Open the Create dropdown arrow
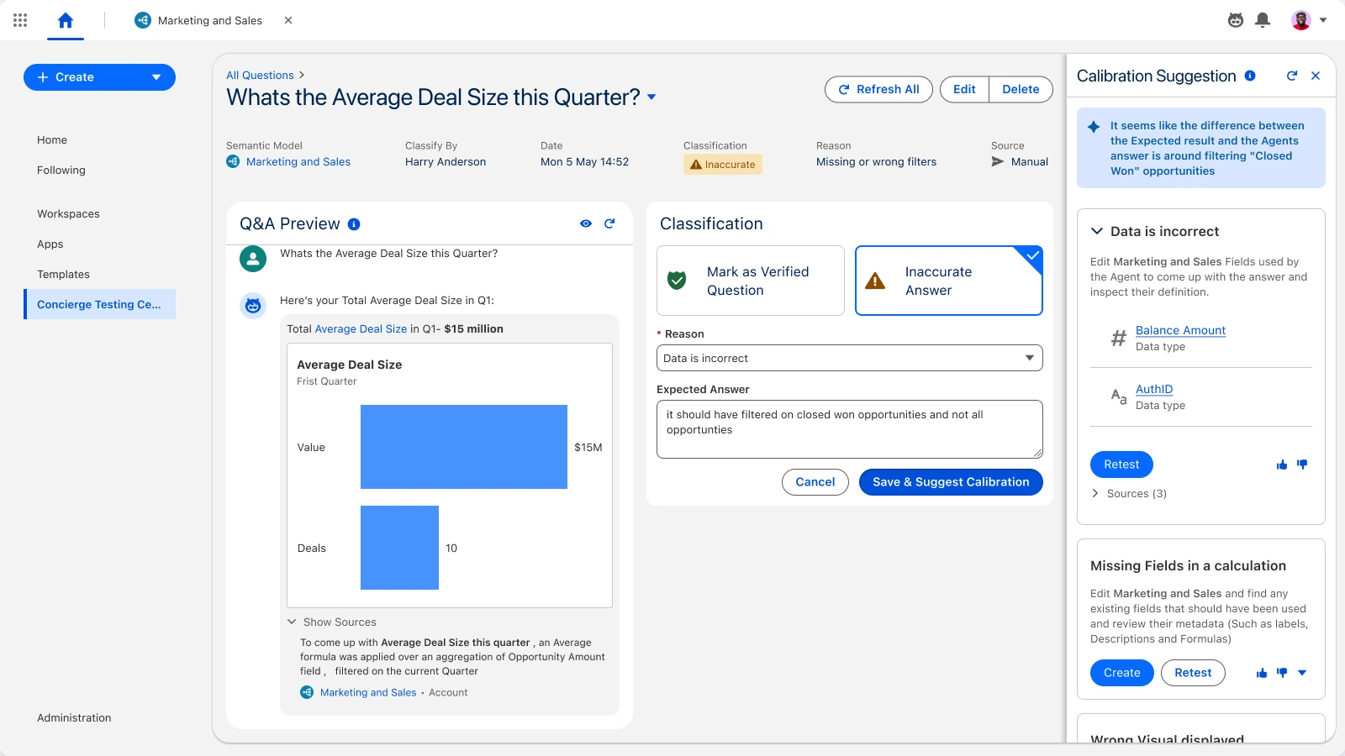 [156, 77]
